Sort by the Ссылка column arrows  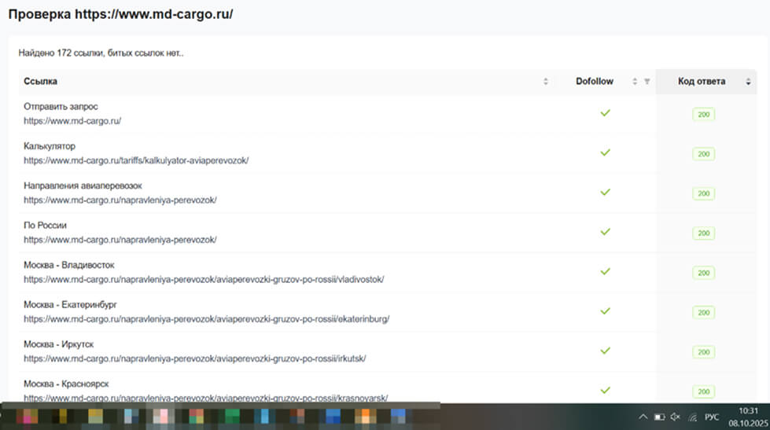point(546,82)
